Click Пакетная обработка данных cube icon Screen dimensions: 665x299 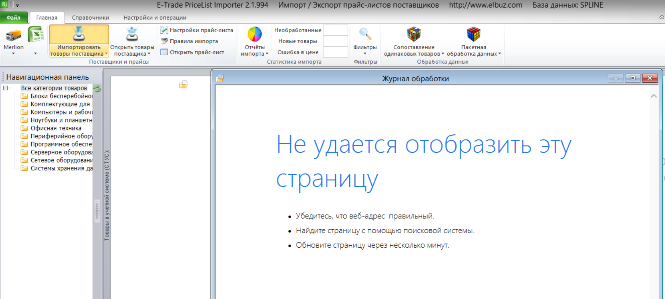pyautogui.click(x=473, y=34)
